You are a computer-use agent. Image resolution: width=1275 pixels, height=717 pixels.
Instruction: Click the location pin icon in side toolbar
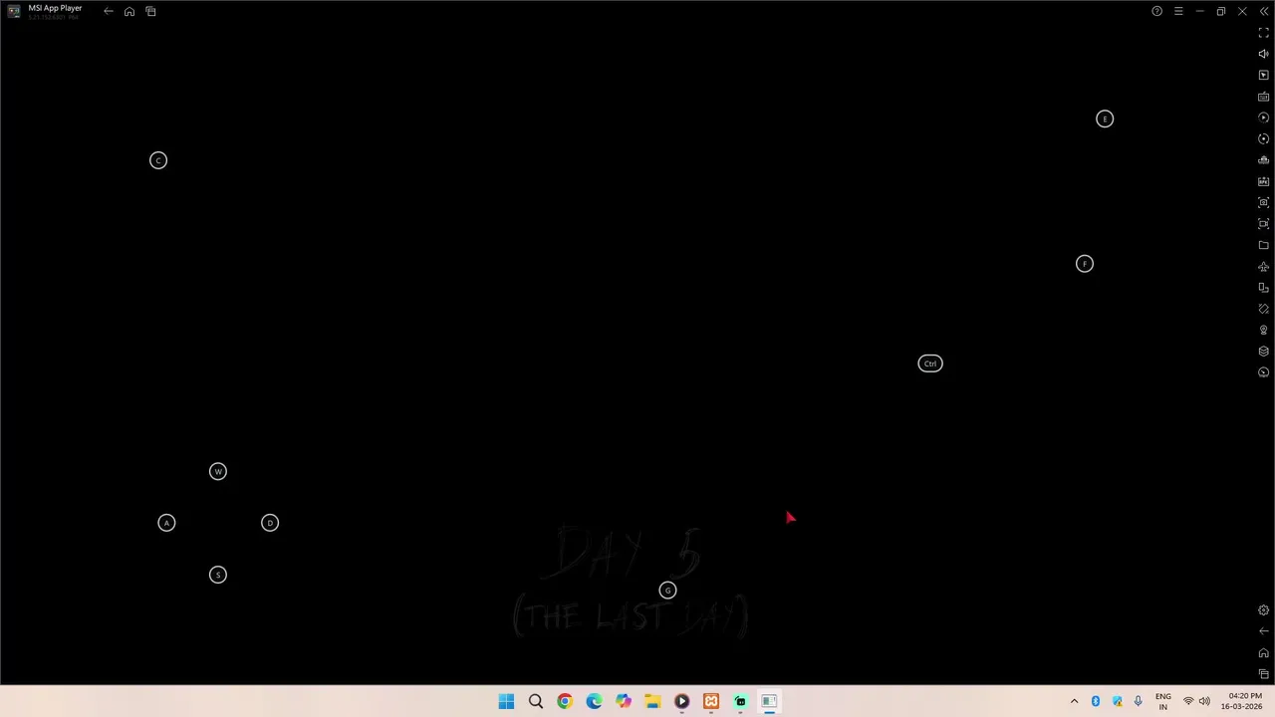pyautogui.click(x=1264, y=330)
